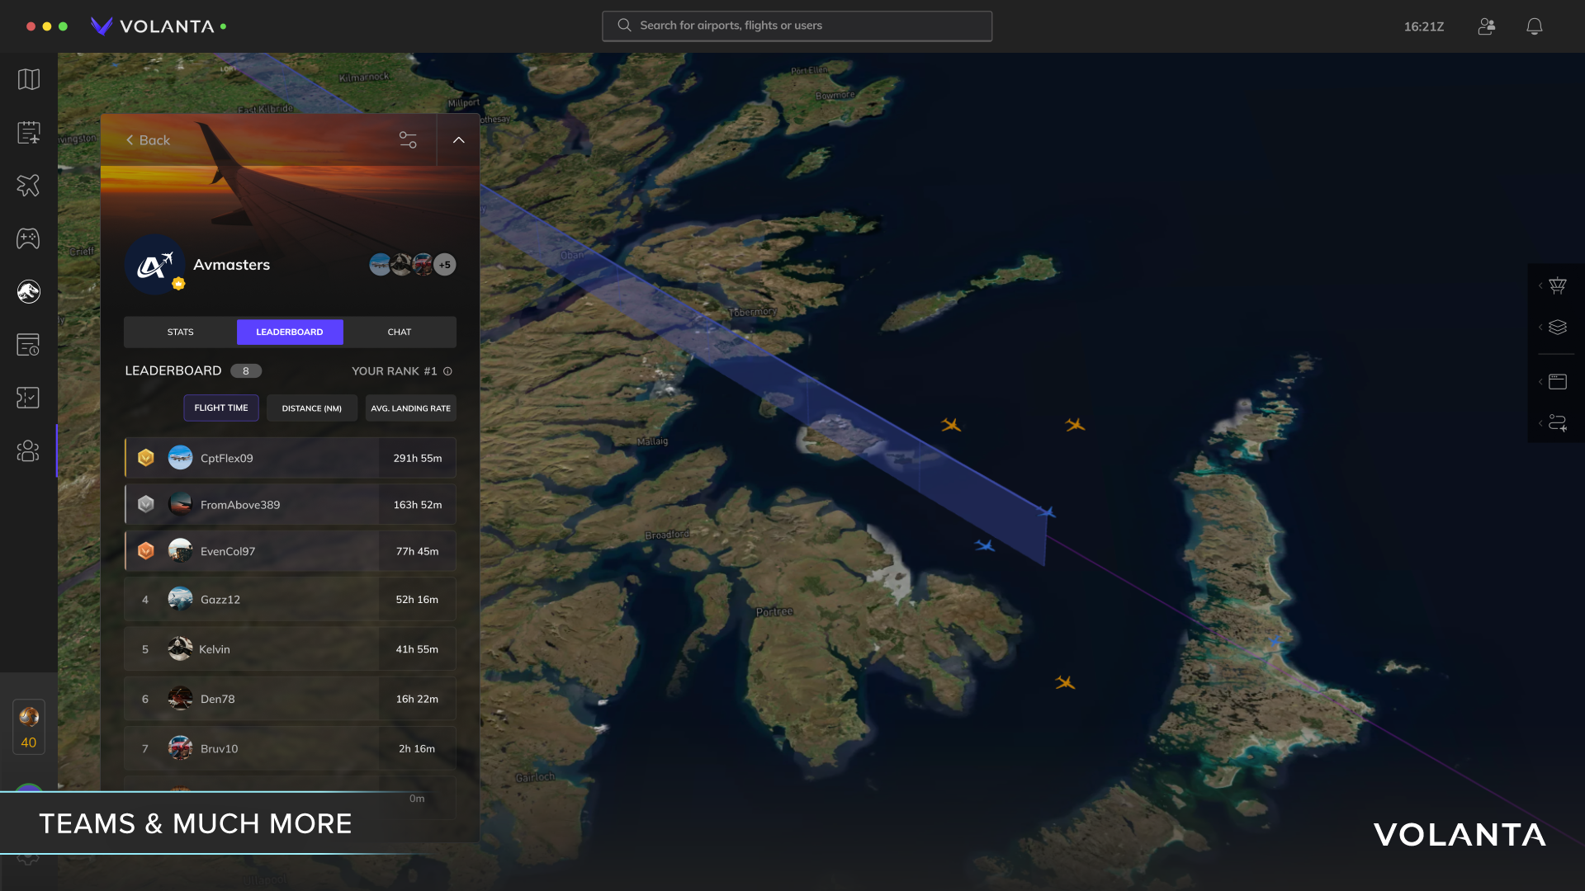Open the game controller icon in sidebar
The height and width of the screenshot is (891, 1585).
[29, 238]
